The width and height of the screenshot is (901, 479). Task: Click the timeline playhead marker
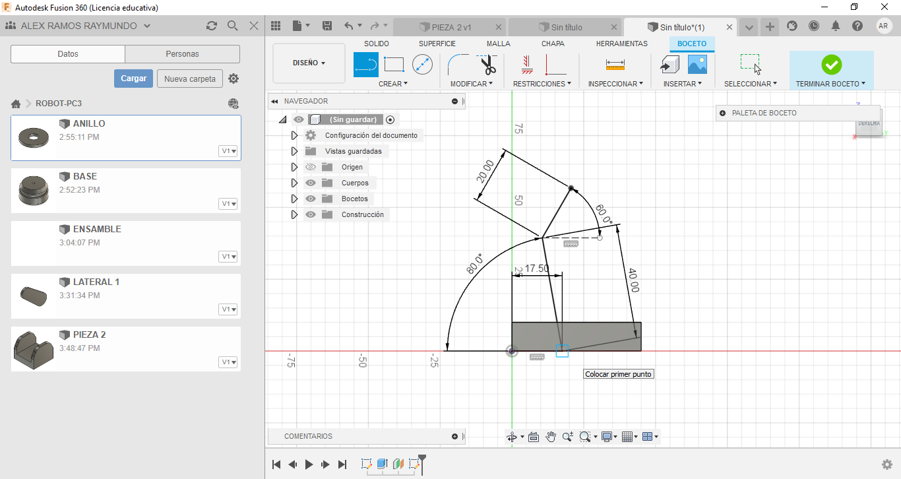click(x=422, y=457)
